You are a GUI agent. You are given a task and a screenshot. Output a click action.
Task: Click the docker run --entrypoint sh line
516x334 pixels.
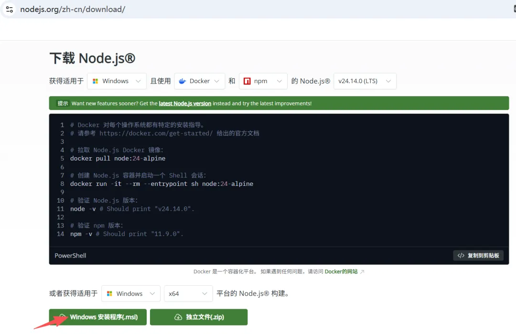(x=161, y=183)
